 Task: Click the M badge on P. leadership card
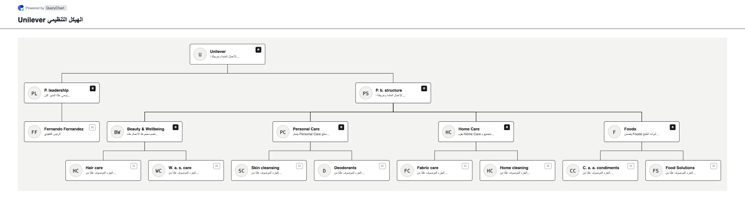click(x=93, y=89)
